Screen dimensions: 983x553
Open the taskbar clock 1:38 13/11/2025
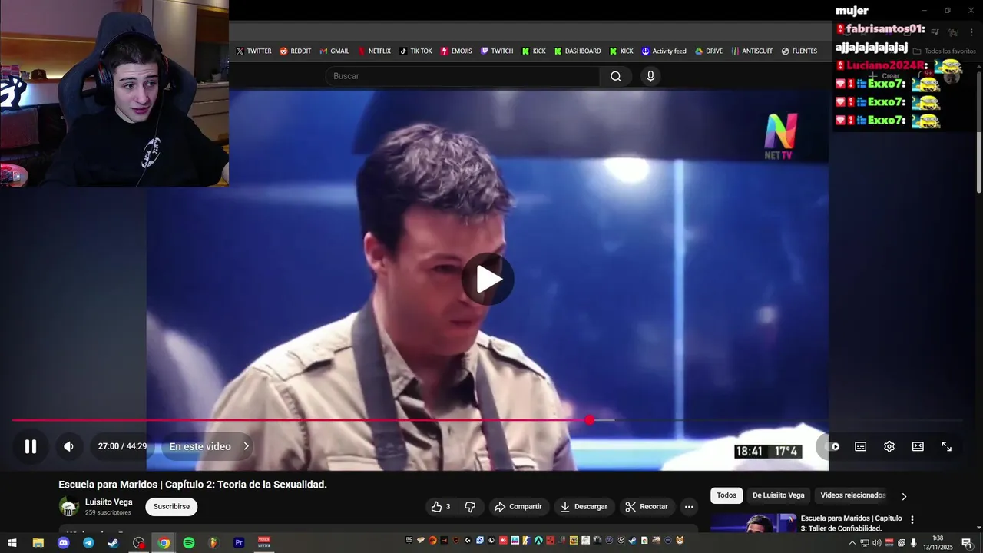pos(938,543)
